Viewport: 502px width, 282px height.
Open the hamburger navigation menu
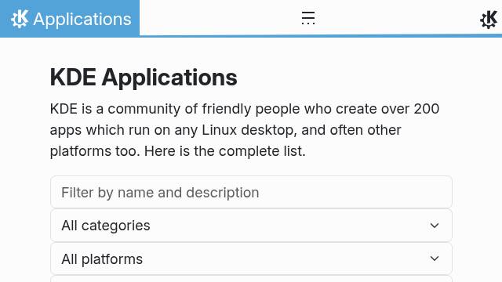(x=308, y=18)
